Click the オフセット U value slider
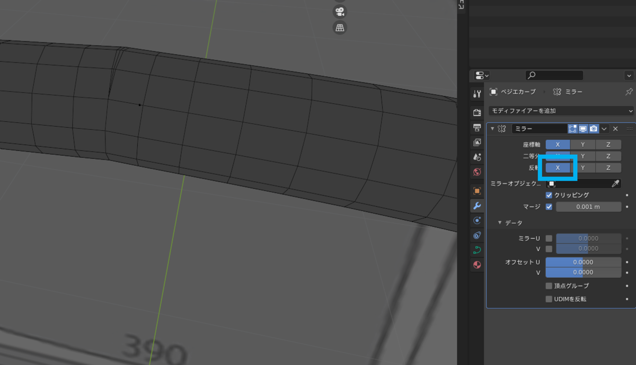The height and width of the screenshot is (365, 636). [x=583, y=262]
